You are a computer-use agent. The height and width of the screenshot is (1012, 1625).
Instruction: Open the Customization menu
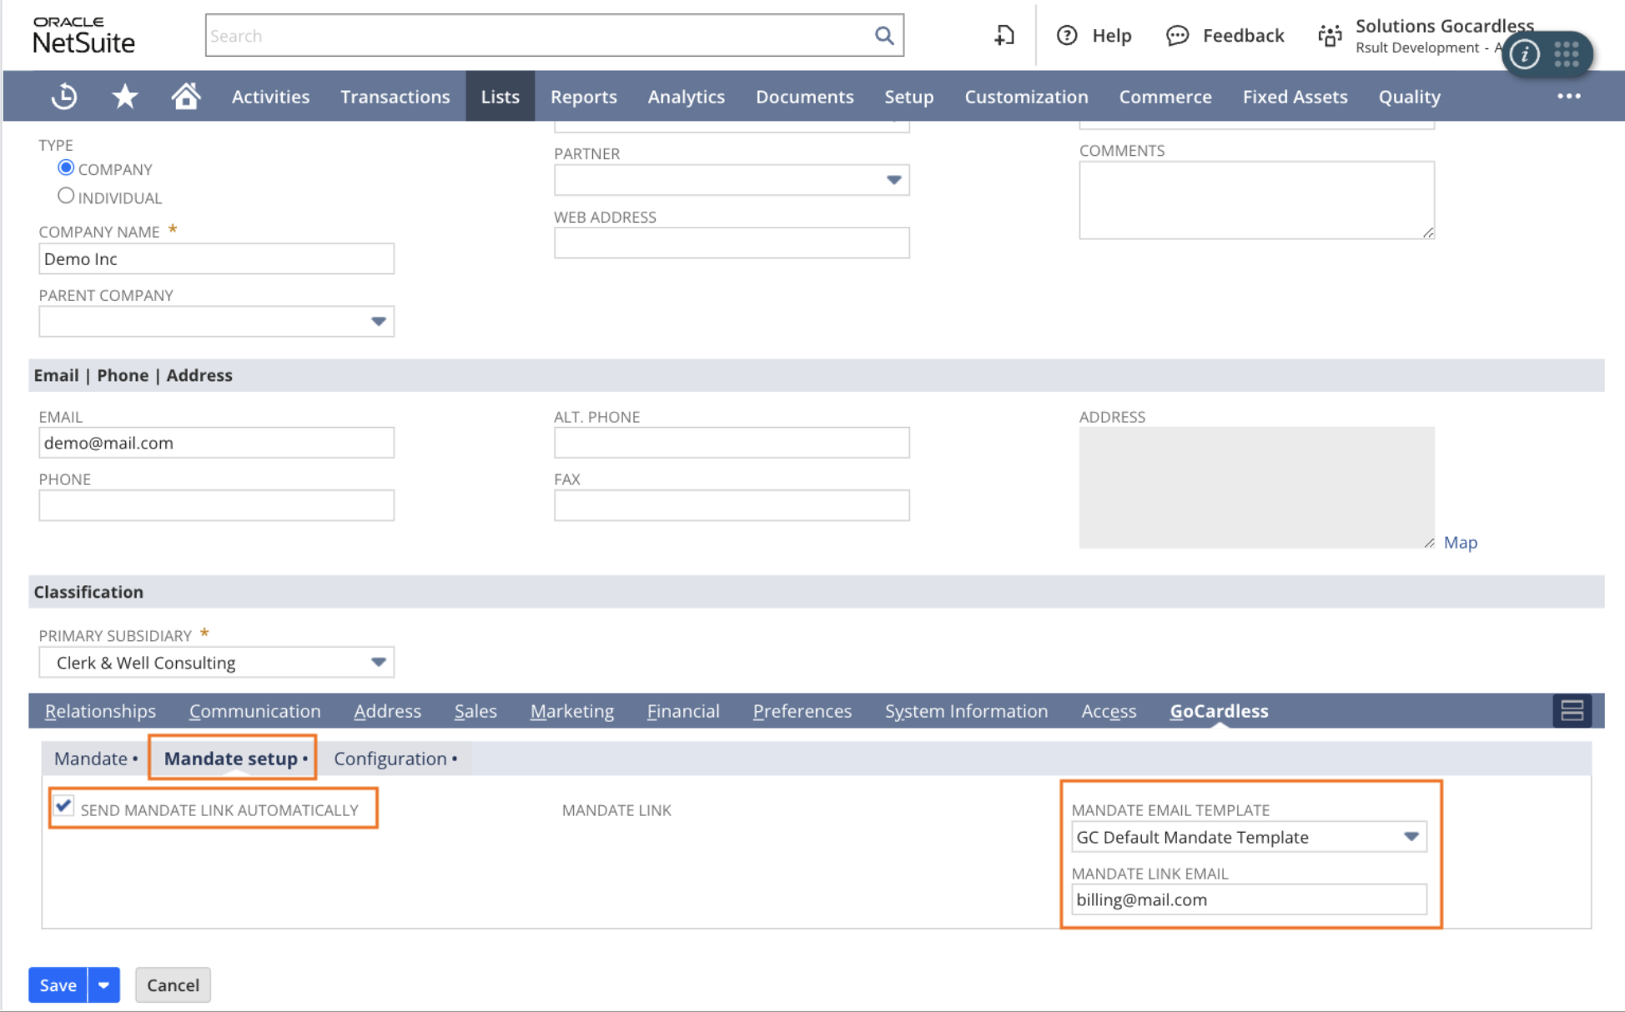click(1027, 97)
